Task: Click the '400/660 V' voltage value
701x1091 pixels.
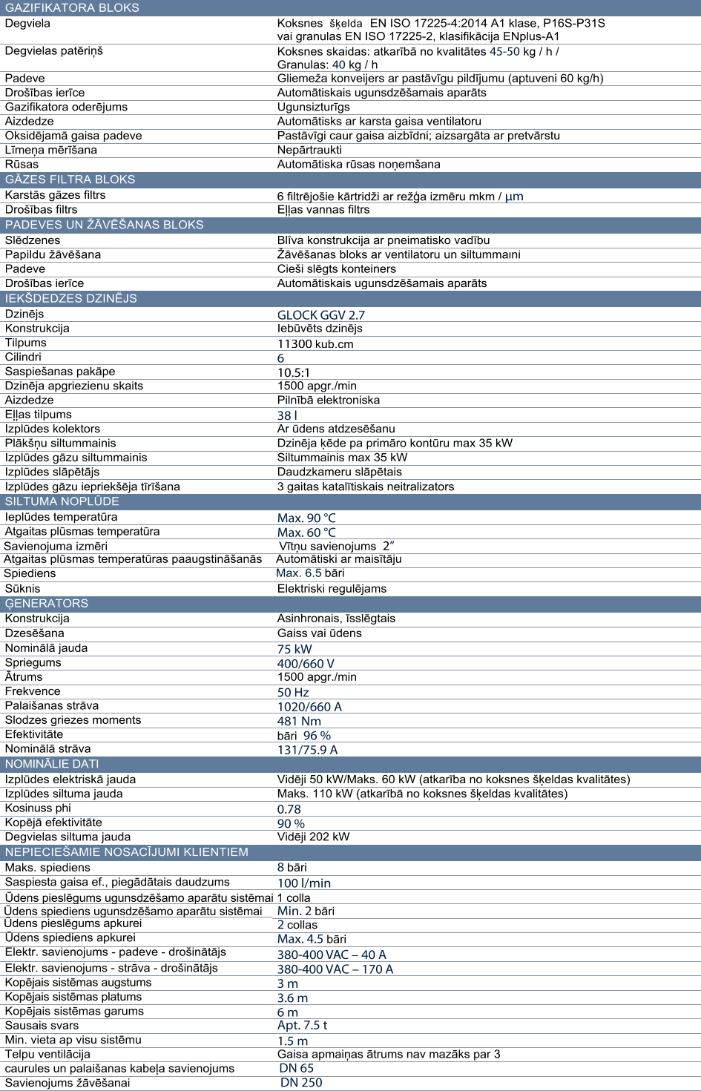Action: (x=306, y=664)
